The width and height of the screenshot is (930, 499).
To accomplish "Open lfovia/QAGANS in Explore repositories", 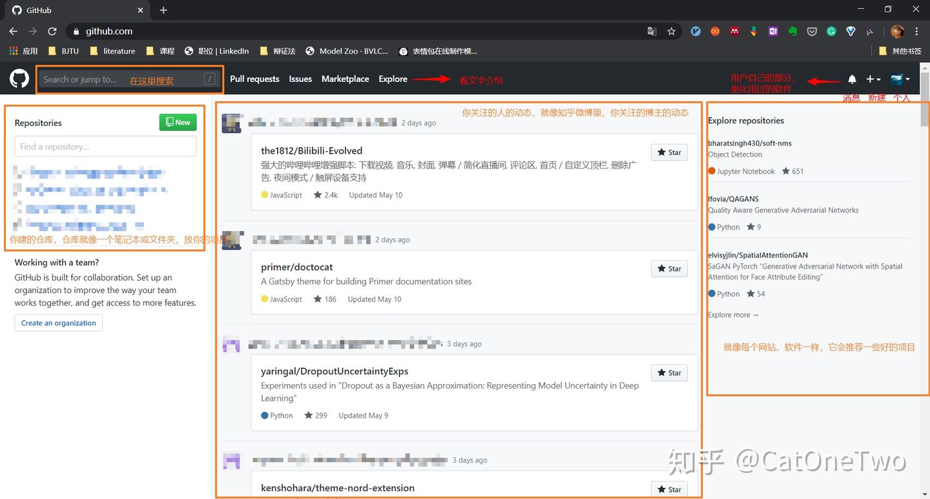I will click(x=733, y=199).
